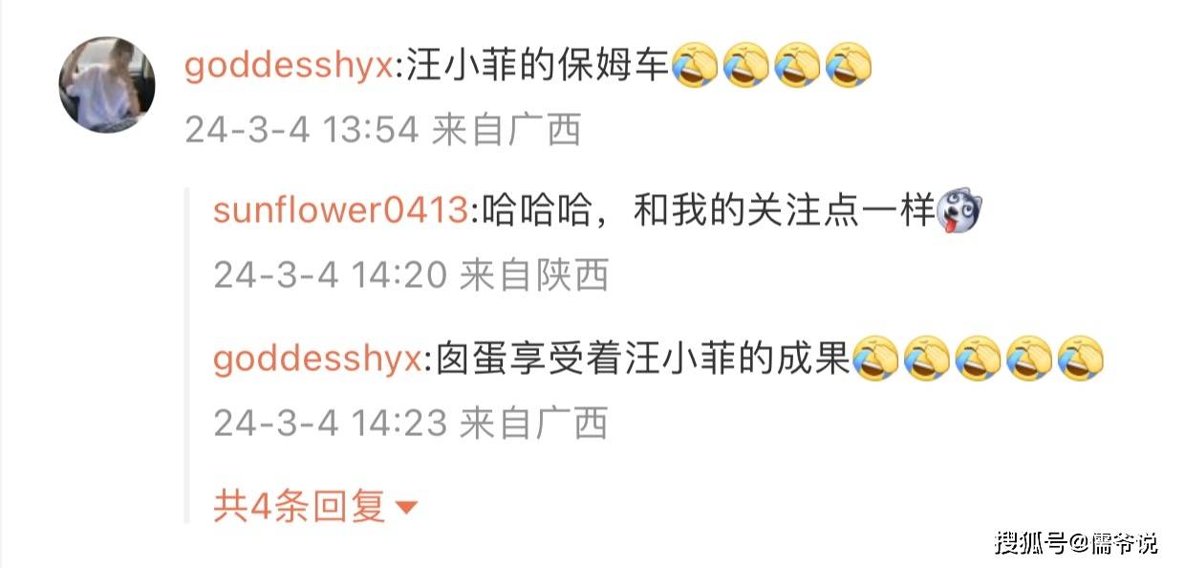Screen dimensions: 1185x568
Task: Click second laughing-crying emoji after 保姆车
Action: (746, 68)
